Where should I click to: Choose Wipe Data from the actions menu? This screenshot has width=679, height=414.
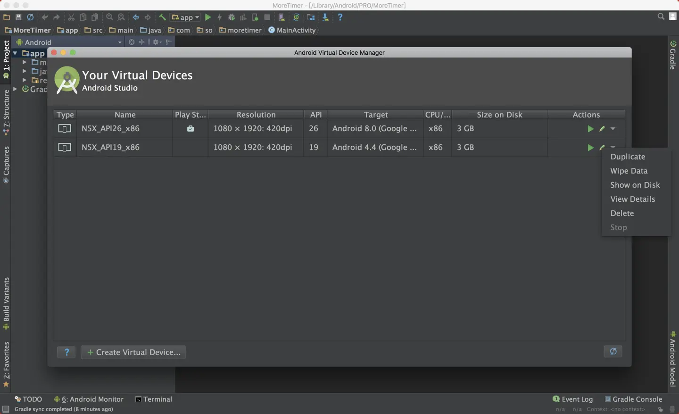[x=636, y=171]
